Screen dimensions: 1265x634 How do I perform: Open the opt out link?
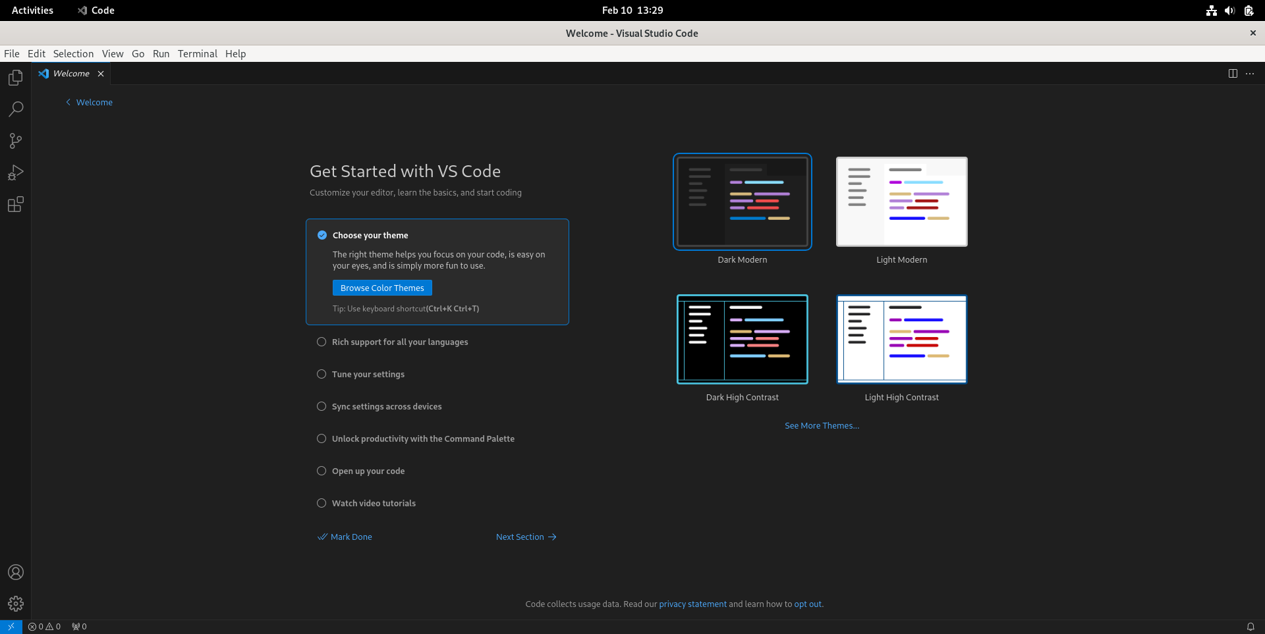click(x=808, y=604)
